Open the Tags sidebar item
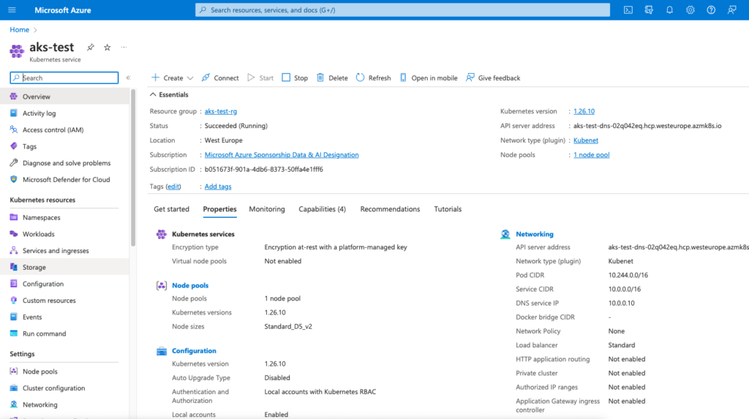This screenshot has height=419, width=749. (64, 147)
